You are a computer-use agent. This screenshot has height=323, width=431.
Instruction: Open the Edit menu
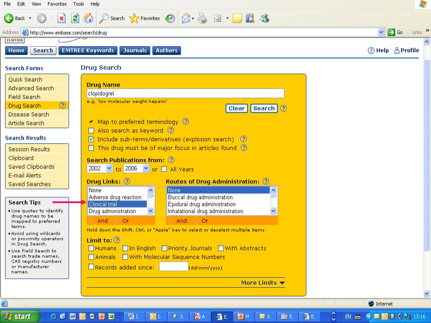tap(21, 4)
